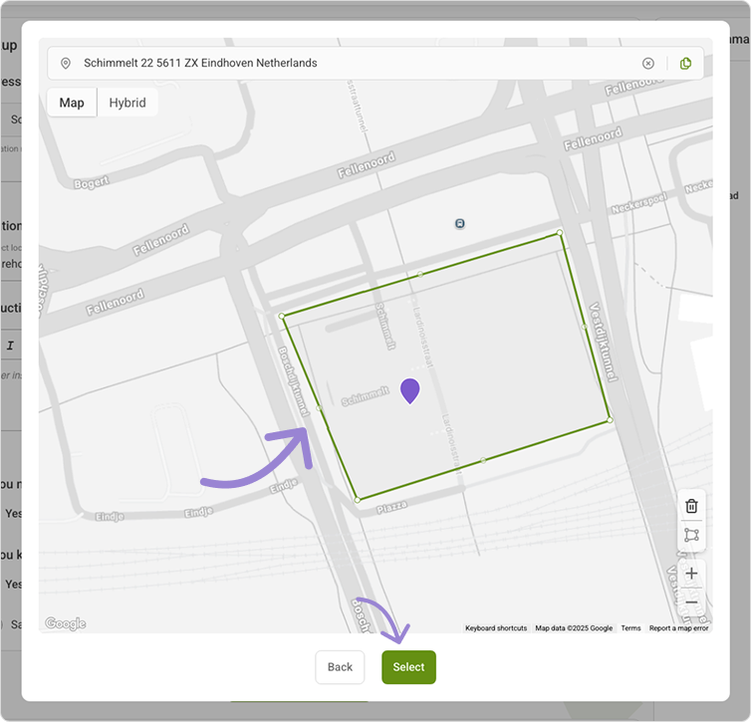The width and height of the screenshot is (751, 722).
Task: Click the midpoint handle on polygon's bottom edge
Action: click(x=483, y=460)
